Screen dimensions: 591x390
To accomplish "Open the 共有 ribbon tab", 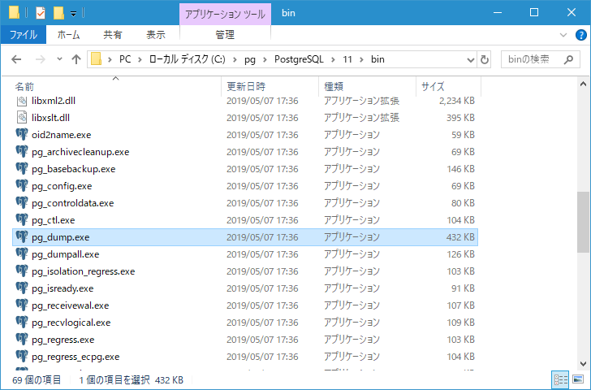I will coord(113,35).
